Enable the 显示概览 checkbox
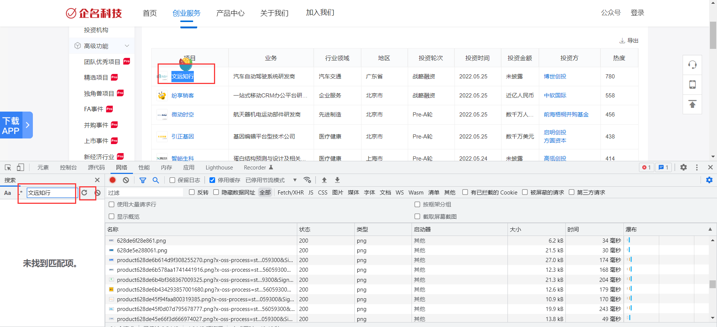 click(111, 217)
